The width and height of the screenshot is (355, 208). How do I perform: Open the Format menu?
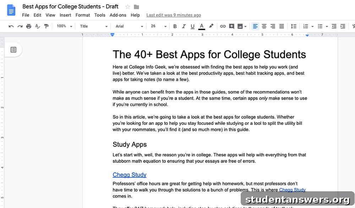coord(83,15)
